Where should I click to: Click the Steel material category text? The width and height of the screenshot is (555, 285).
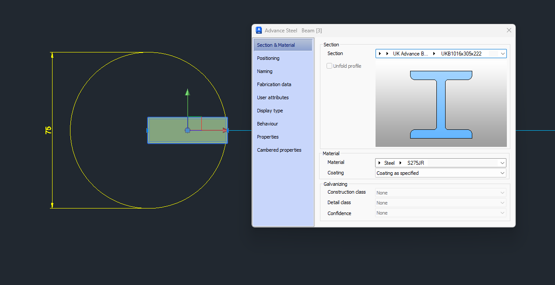point(390,163)
